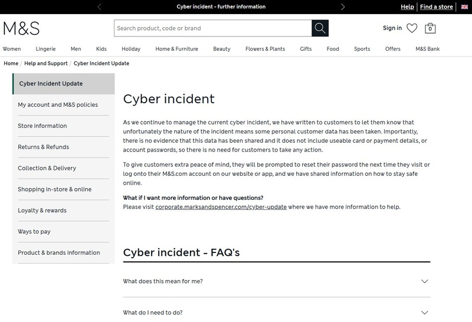Screen dimensions: 472x322
Task: Open the cyber-update corporate link
Action: click(x=221, y=207)
